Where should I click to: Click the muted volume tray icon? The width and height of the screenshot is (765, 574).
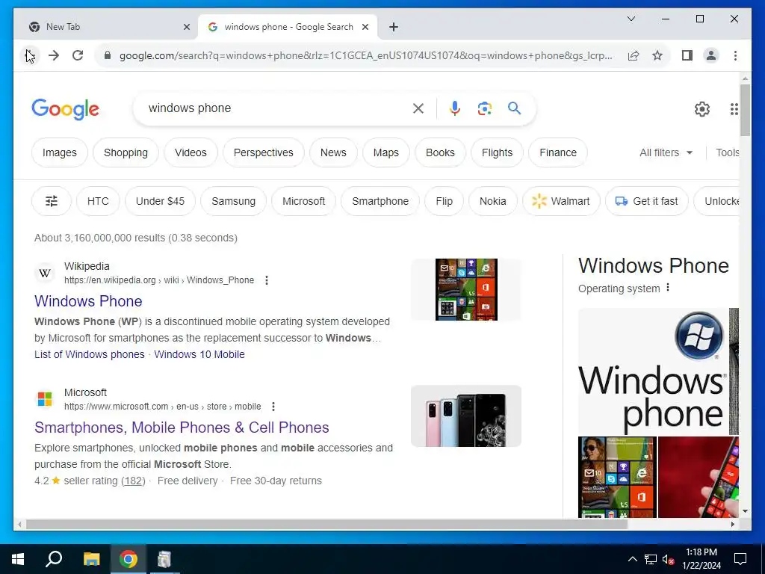[668, 559]
